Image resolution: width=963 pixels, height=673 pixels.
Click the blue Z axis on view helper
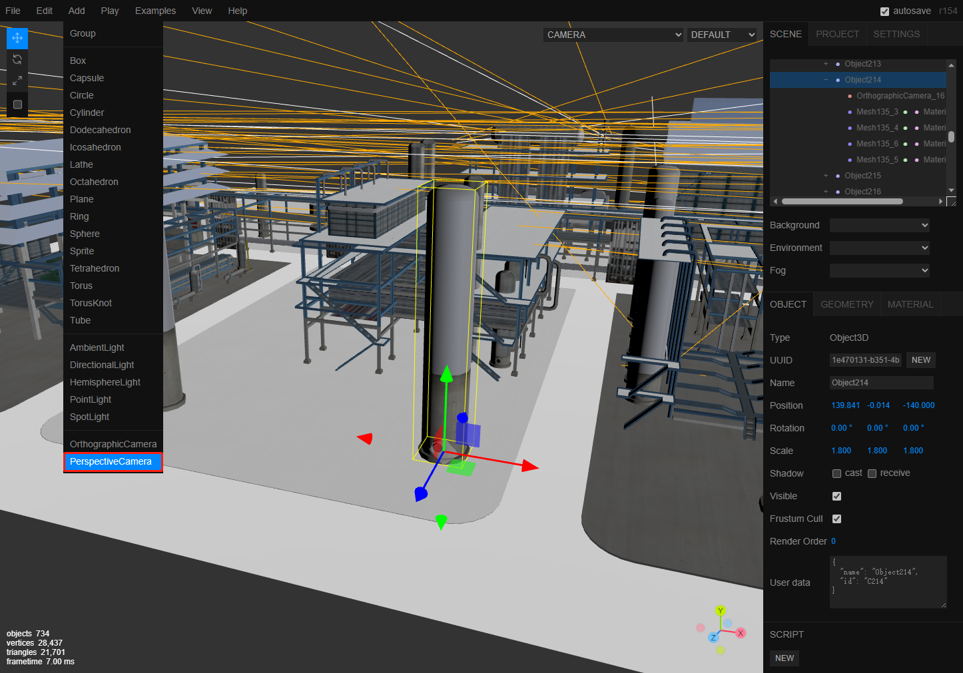(713, 638)
